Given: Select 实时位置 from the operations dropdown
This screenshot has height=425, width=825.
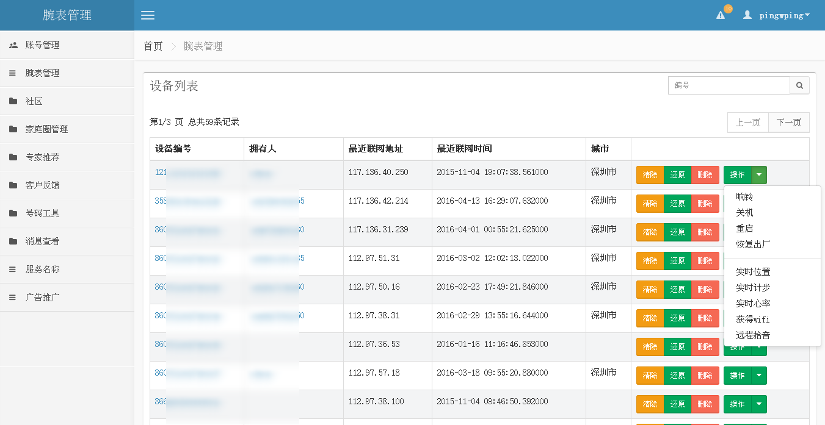Looking at the screenshot, I should [x=772, y=272].
